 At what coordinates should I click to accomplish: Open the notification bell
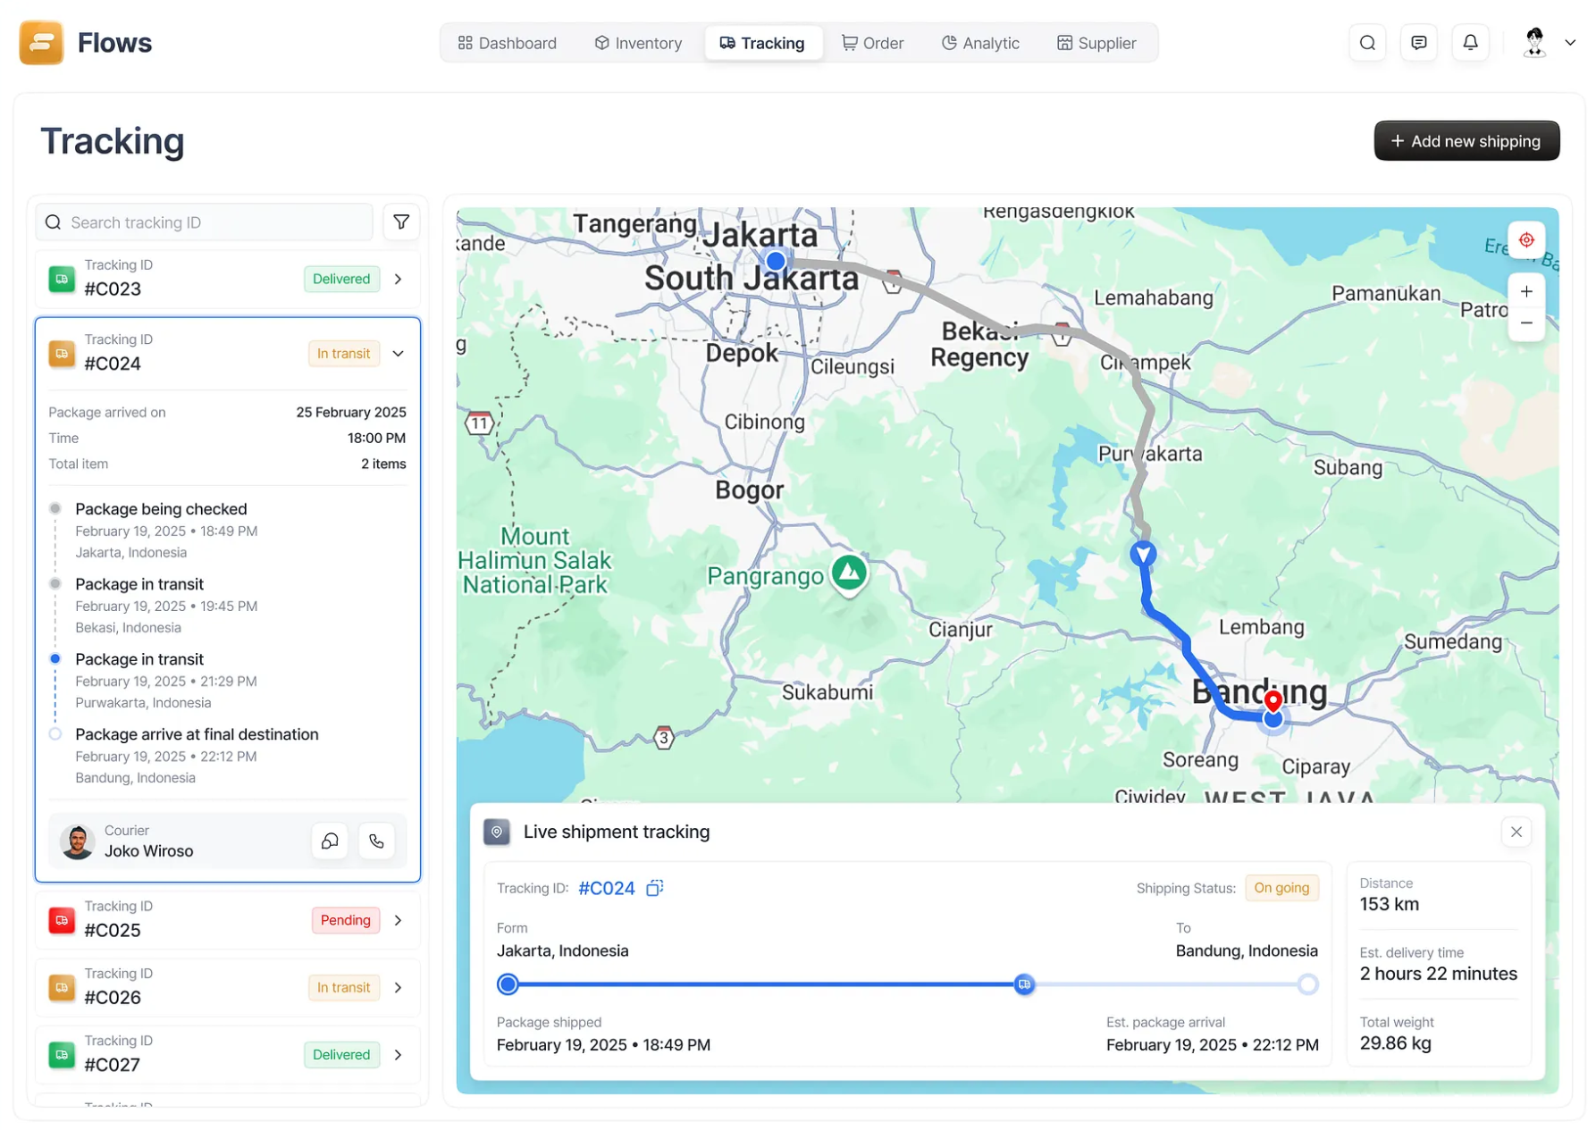(x=1470, y=42)
